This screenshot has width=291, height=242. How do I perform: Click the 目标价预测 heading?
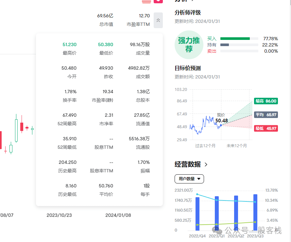point(188,68)
